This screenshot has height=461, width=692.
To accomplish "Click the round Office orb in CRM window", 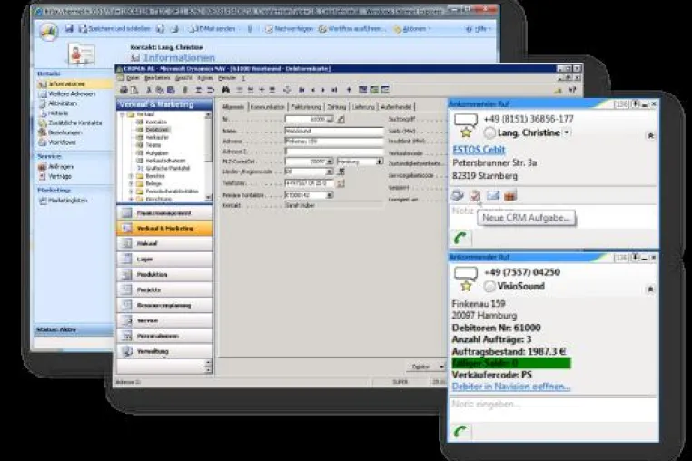I will (x=48, y=32).
